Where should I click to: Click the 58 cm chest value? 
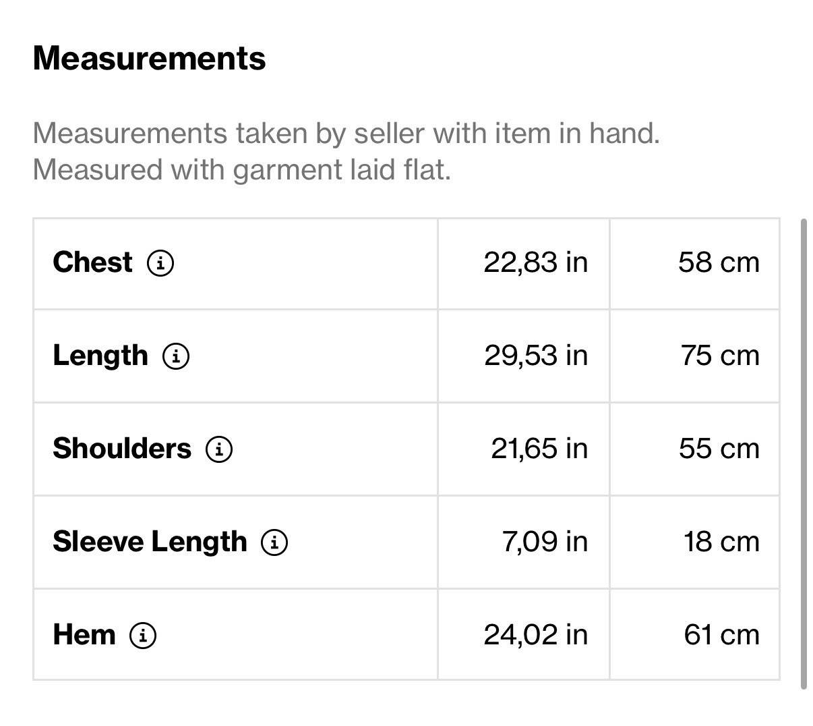pos(719,262)
